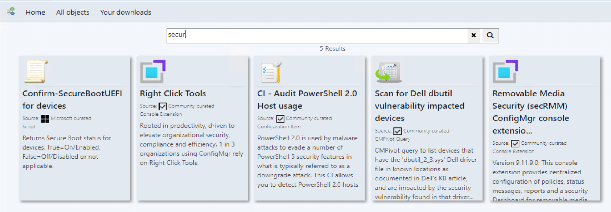The image size is (611, 212).
Task: Click the CMPivot Query type label
Action: [x=392, y=139]
